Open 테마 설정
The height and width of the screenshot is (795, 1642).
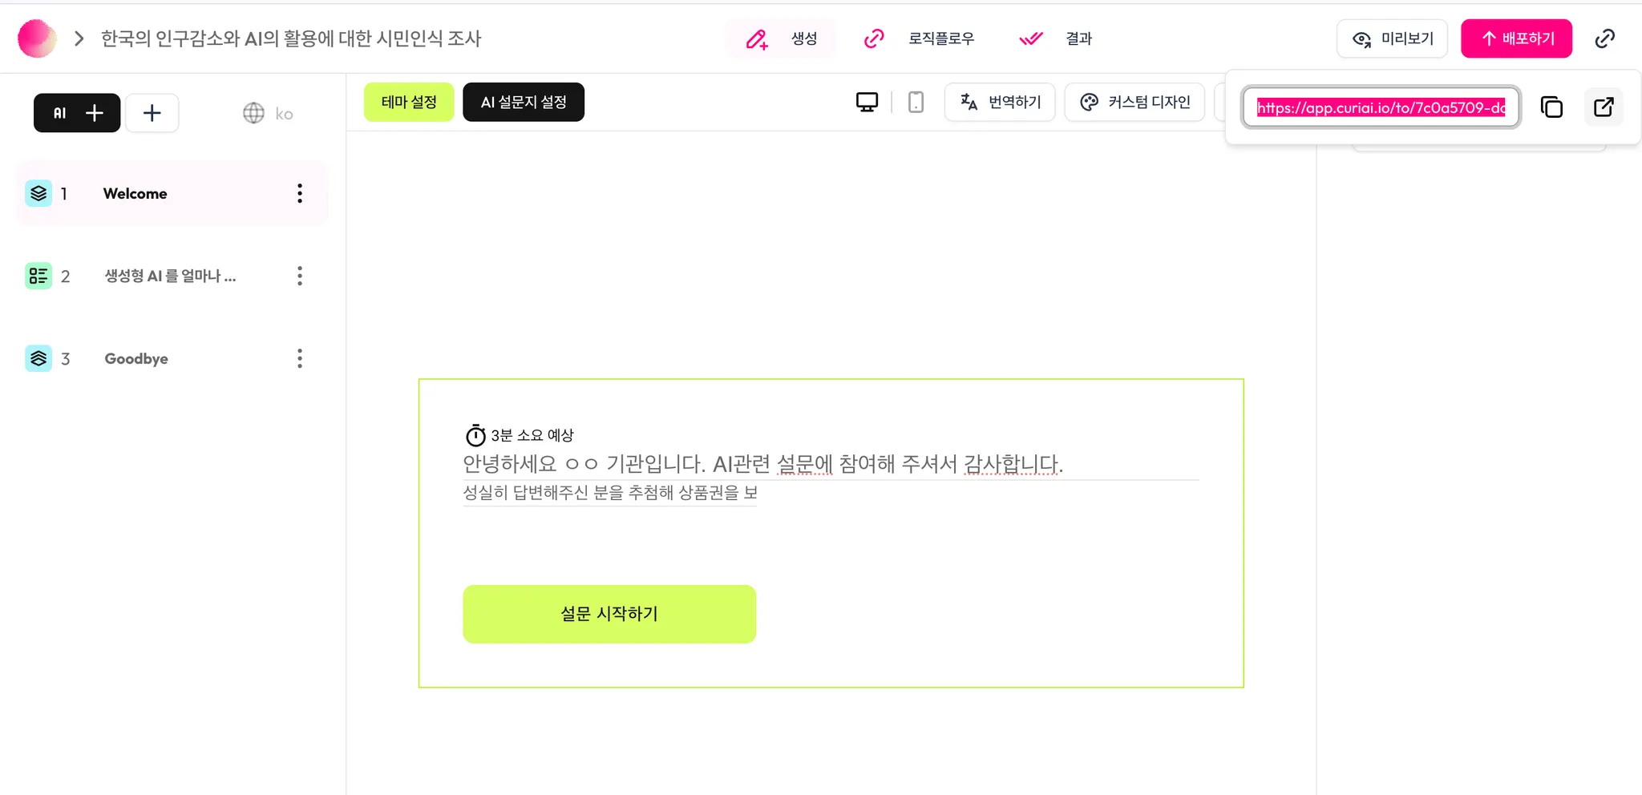[409, 103]
